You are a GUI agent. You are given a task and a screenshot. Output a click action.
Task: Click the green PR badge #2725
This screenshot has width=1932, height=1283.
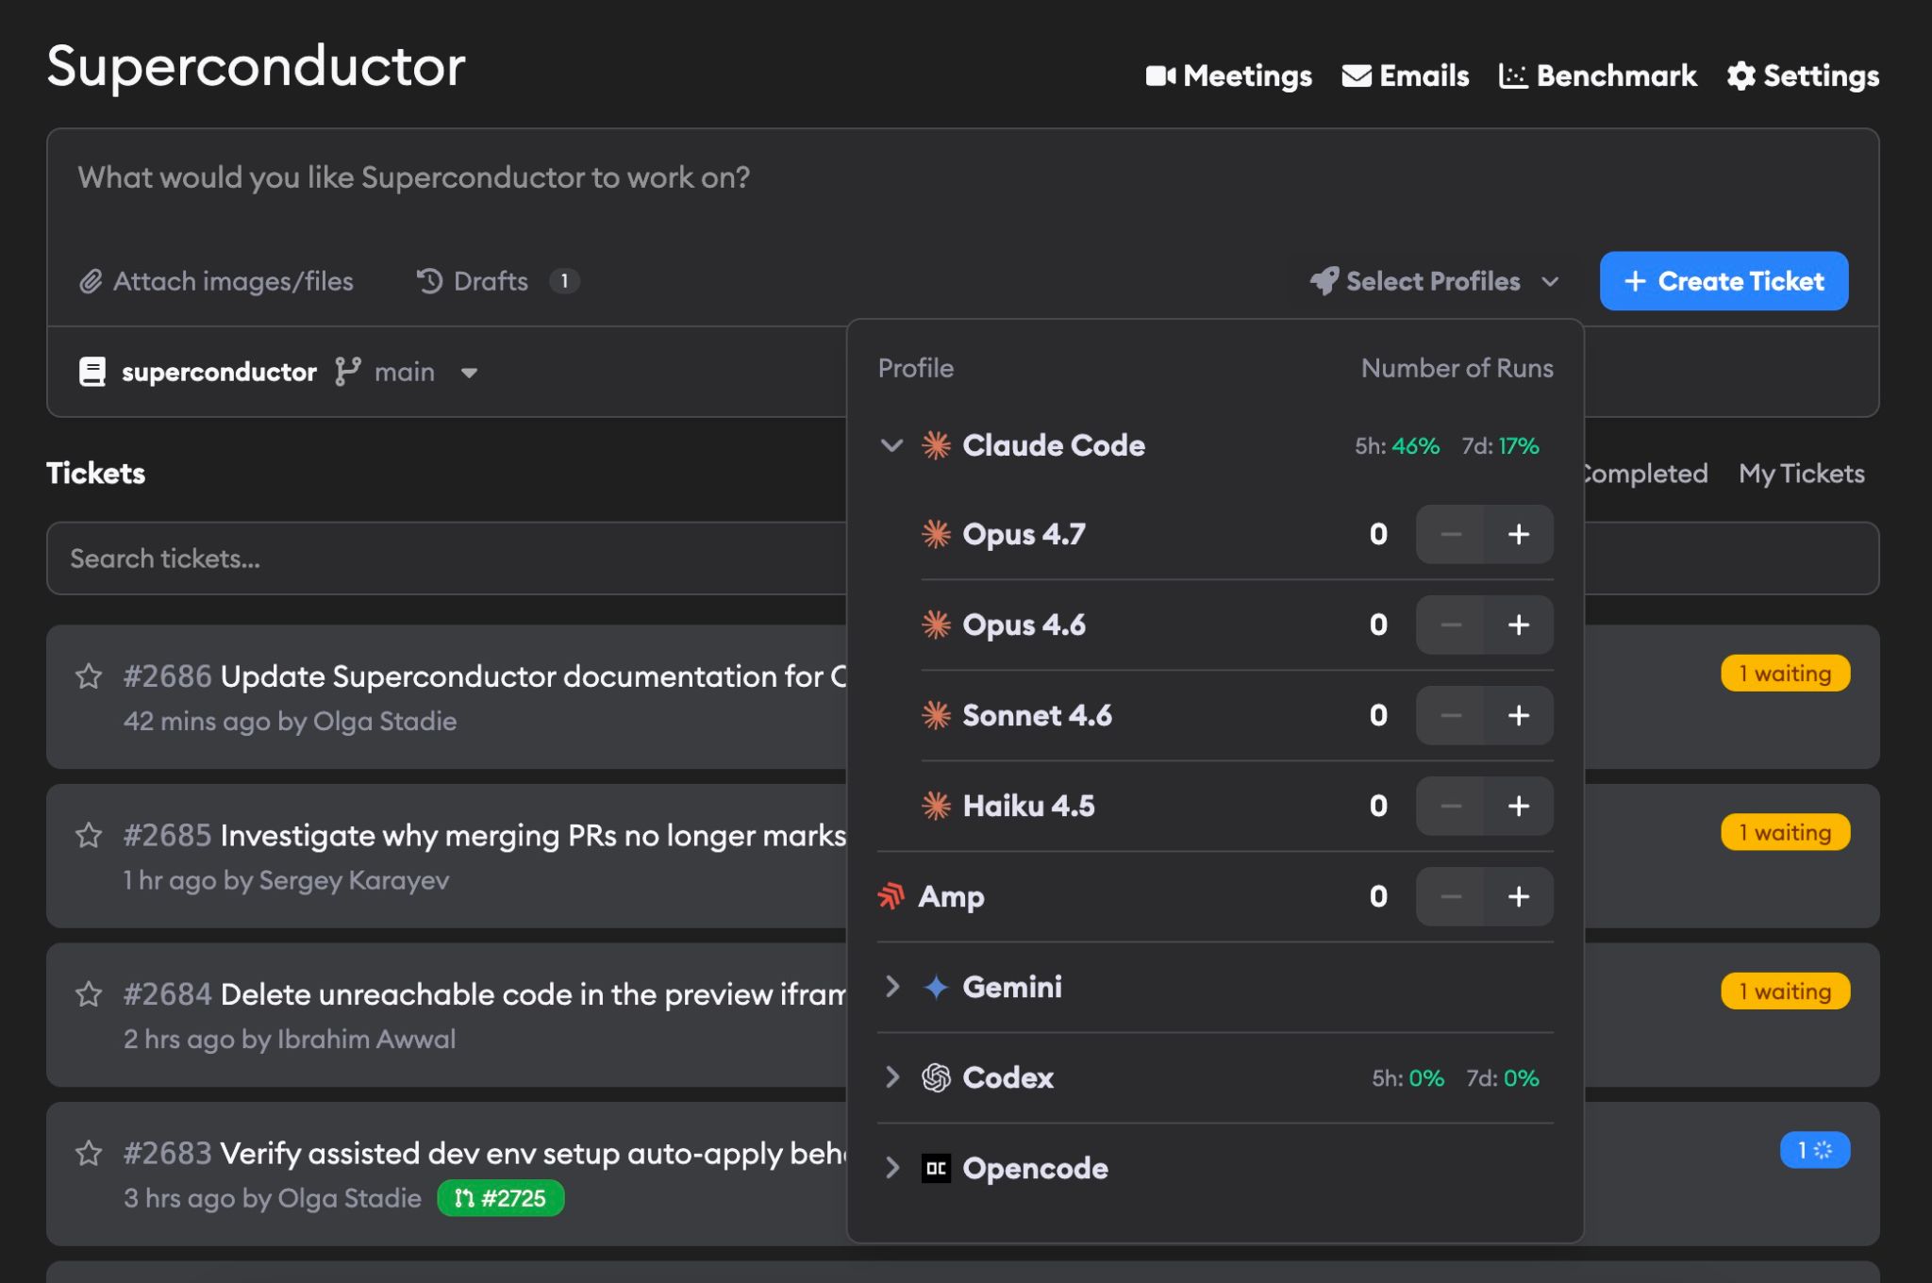(x=501, y=1198)
